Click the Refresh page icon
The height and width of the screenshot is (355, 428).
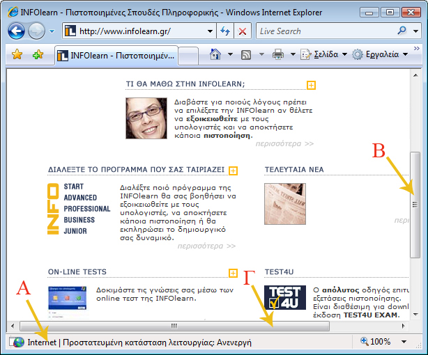[225, 31]
